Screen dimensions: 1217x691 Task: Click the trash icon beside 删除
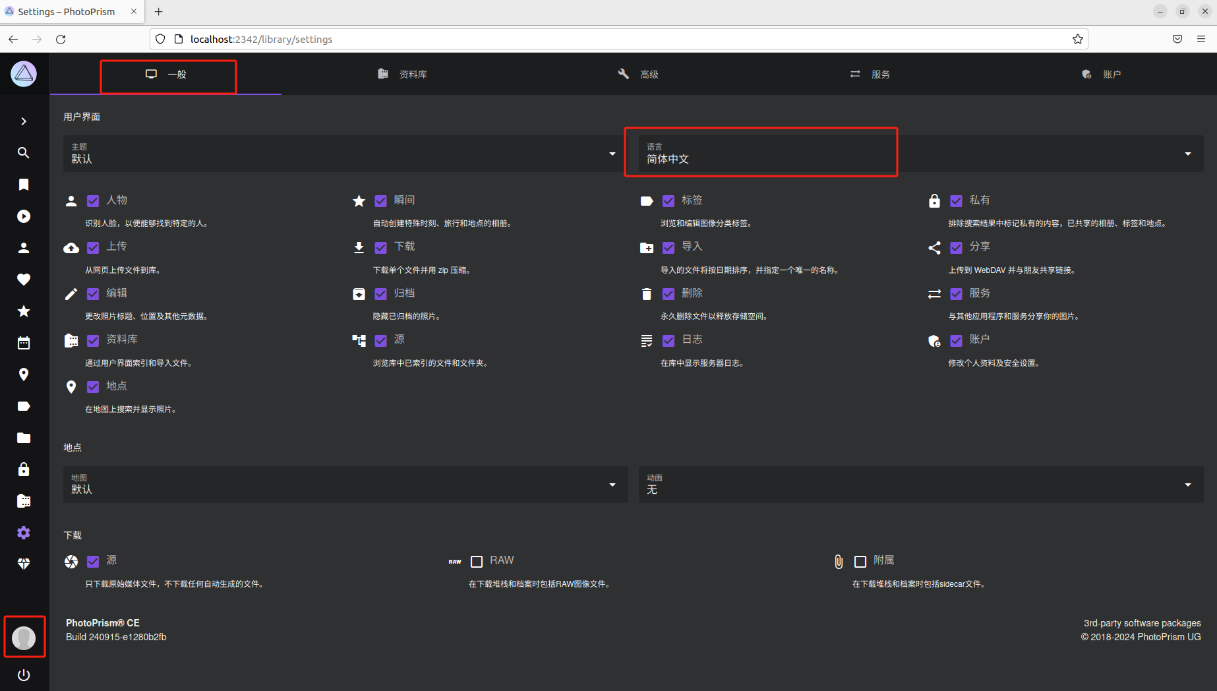[x=647, y=294]
